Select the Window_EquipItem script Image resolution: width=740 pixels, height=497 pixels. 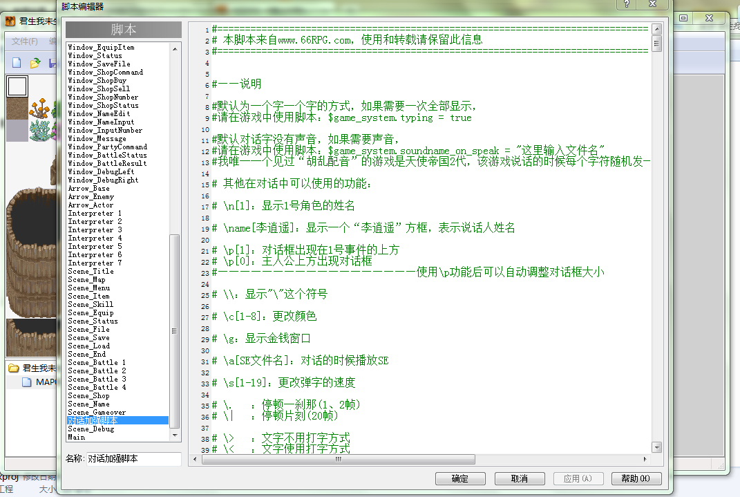pyautogui.click(x=102, y=47)
